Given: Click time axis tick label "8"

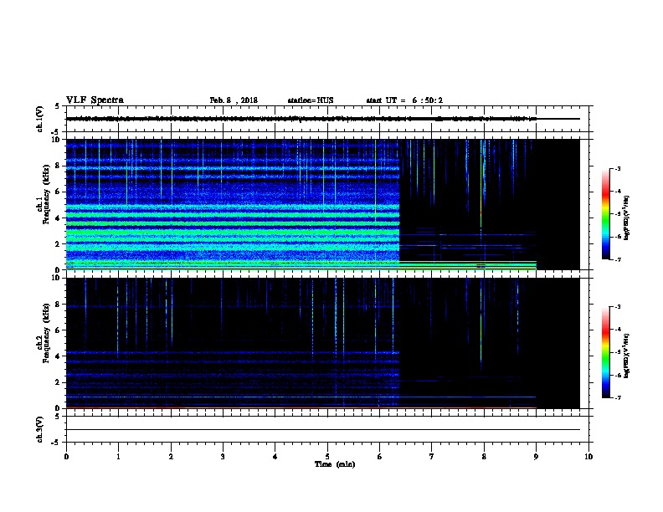Looking at the screenshot, I should (x=484, y=457).
